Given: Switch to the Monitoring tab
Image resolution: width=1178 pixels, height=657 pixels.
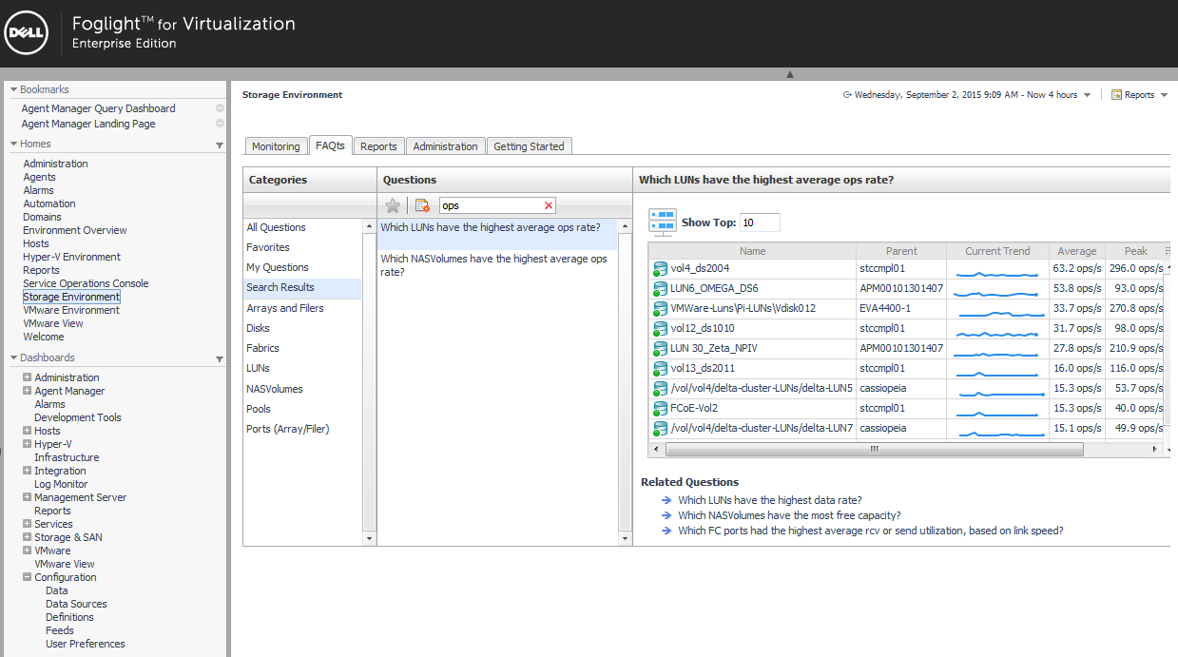Looking at the screenshot, I should click(x=276, y=146).
